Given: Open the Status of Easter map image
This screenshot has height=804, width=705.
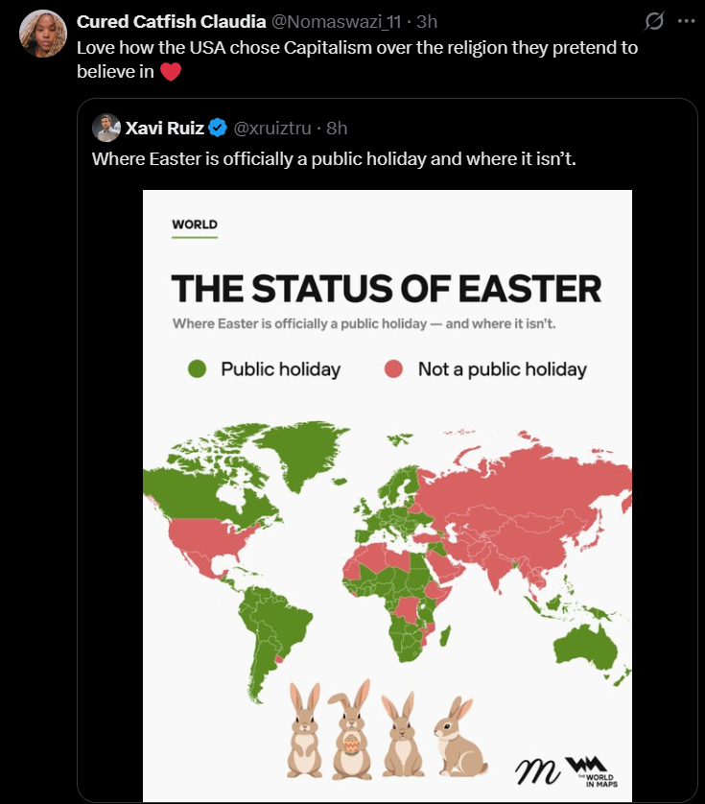Looking at the screenshot, I should (x=388, y=496).
